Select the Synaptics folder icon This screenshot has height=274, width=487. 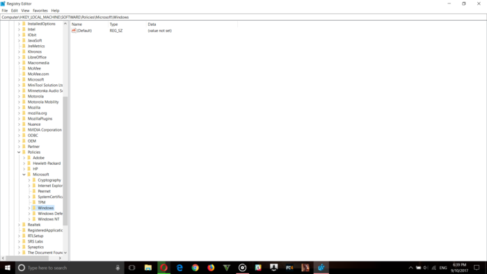pos(24,247)
